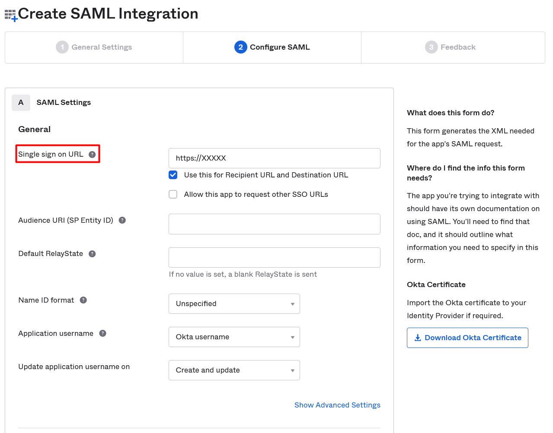Image resolution: width=553 pixels, height=433 pixels.
Task: Uncheck Use this for Recipient URL and Destination URL
Action: click(x=173, y=175)
